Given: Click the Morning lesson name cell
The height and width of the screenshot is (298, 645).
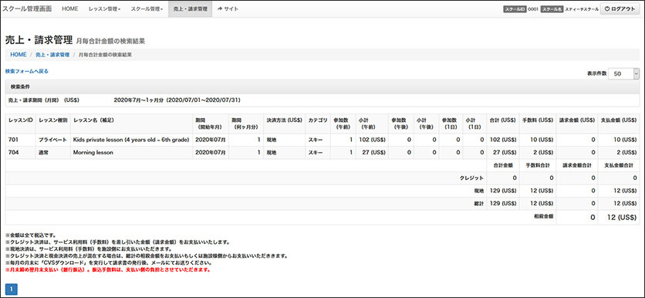Looking at the screenshot, I should coord(131,153).
